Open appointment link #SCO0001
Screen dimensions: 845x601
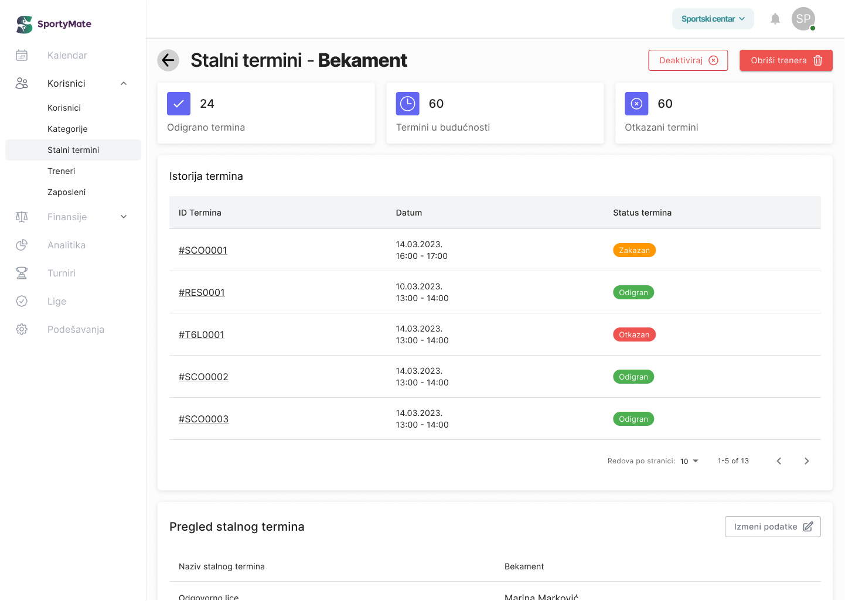click(203, 250)
